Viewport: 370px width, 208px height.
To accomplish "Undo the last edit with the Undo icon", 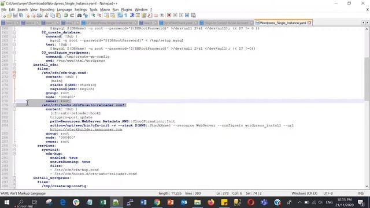I will coord(66,16).
